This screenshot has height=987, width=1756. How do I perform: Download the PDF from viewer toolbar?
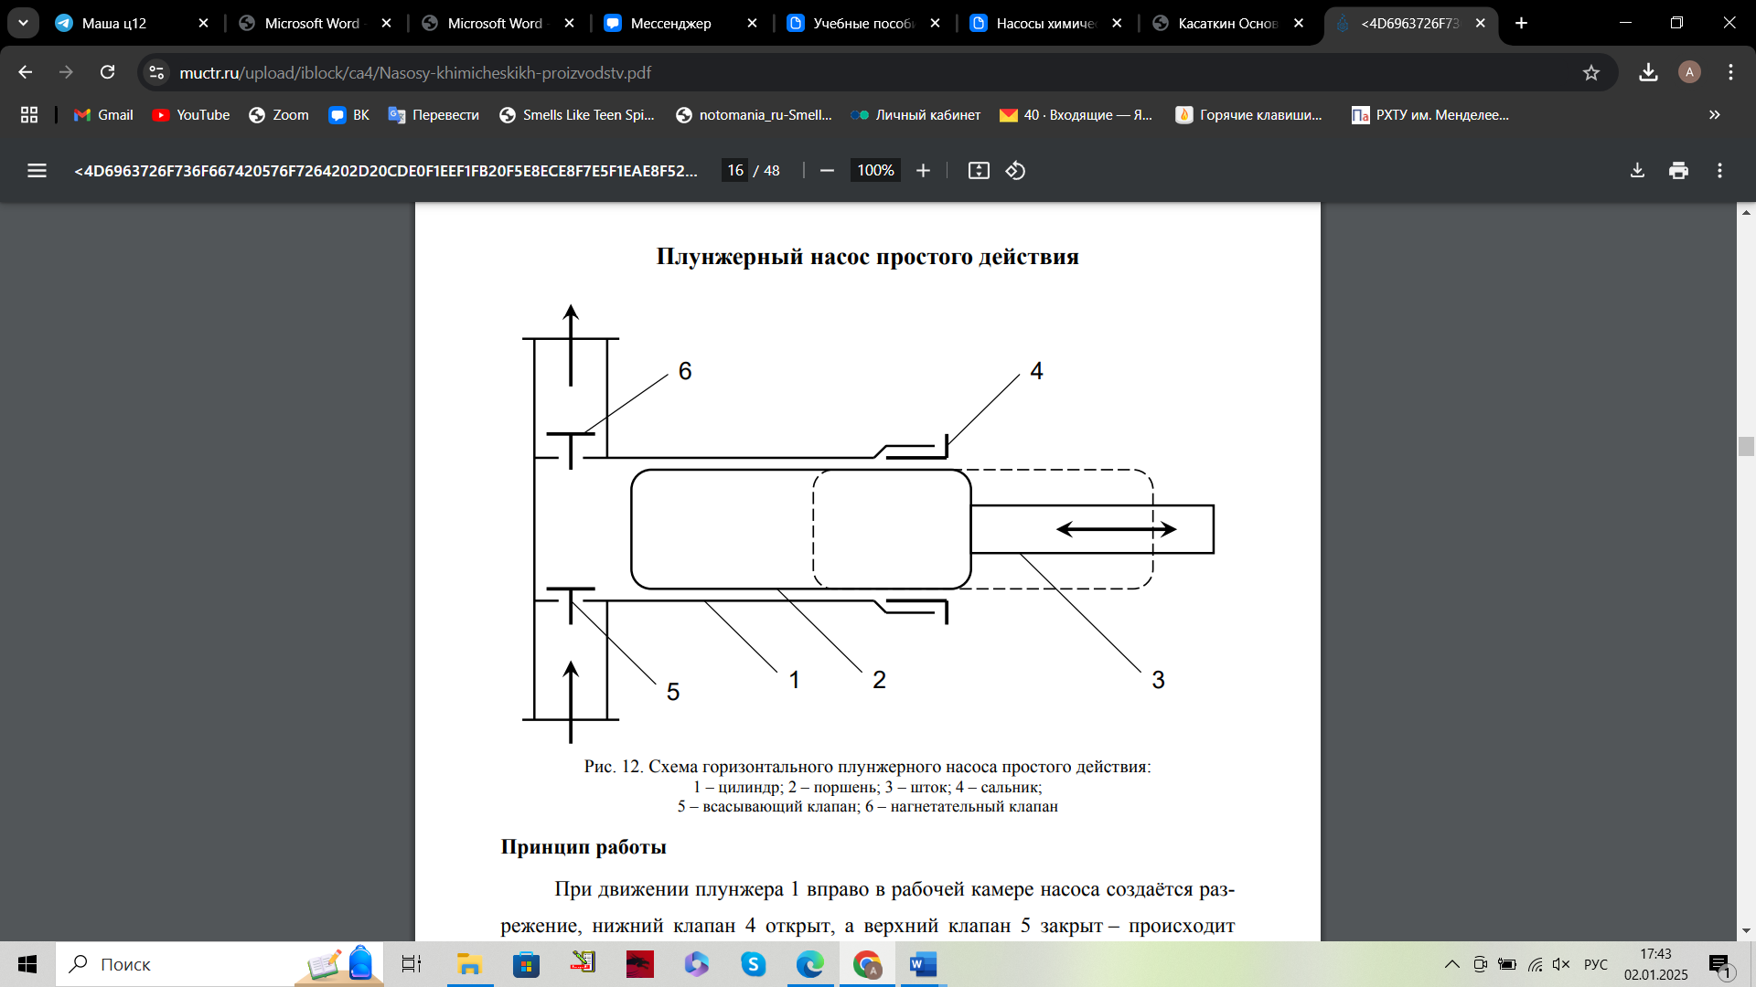click(1637, 170)
